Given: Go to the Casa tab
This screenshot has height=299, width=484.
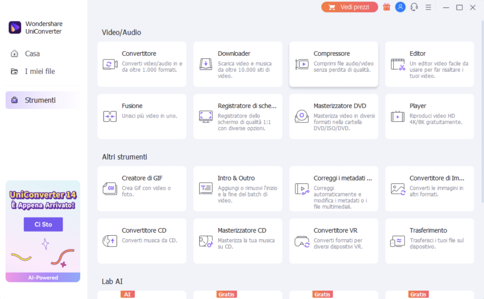Looking at the screenshot, I should coord(32,54).
